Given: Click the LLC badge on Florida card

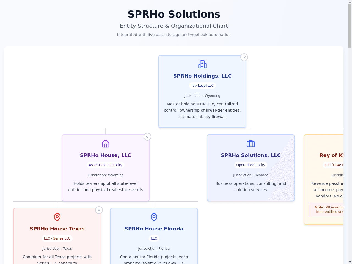Looking at the screenshot, I should (154, 238).
